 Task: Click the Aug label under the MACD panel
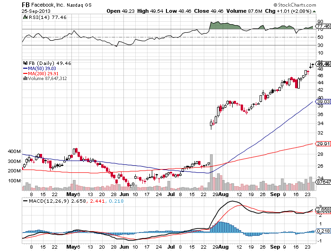click(224, 247)
